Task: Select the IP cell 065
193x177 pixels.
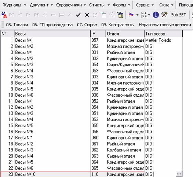Action: pos(98,168)
